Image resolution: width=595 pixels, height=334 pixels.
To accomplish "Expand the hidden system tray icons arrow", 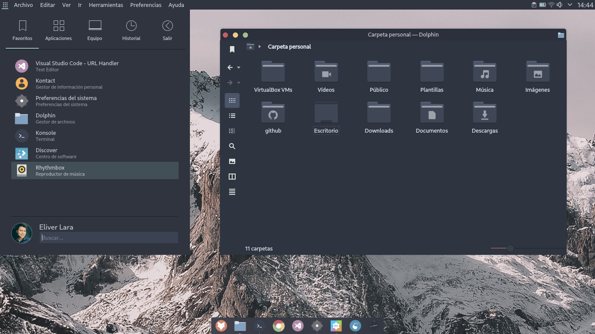I will [x=570, y=5].
